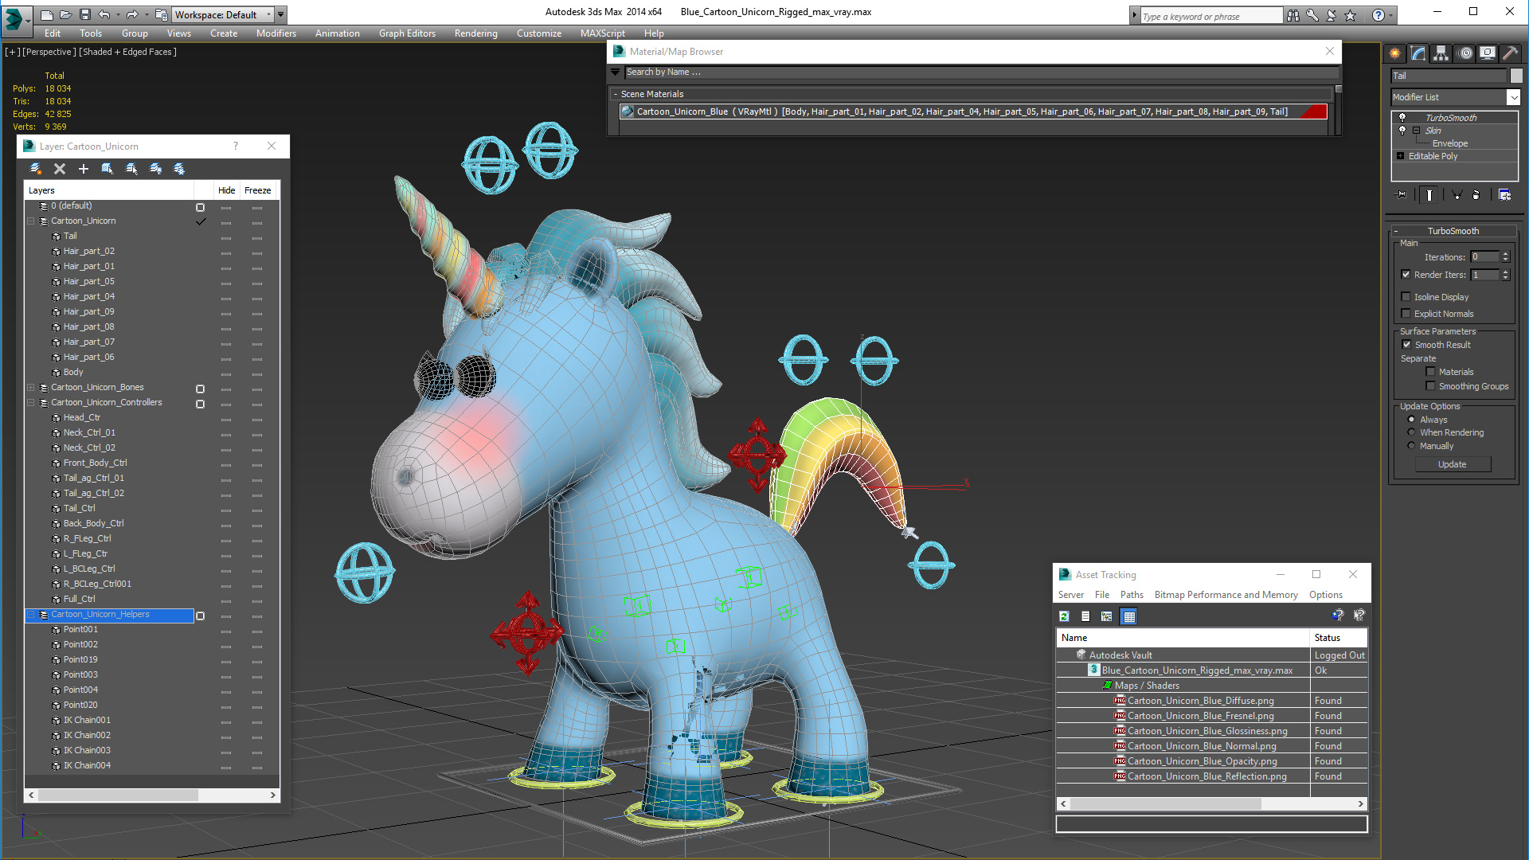Open the Bitmap Performance and Memory menu

coord(1226,595)
